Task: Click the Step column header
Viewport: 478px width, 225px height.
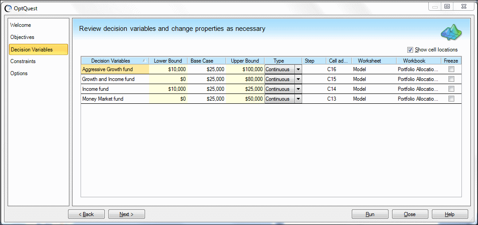Action: coord(314,61)
